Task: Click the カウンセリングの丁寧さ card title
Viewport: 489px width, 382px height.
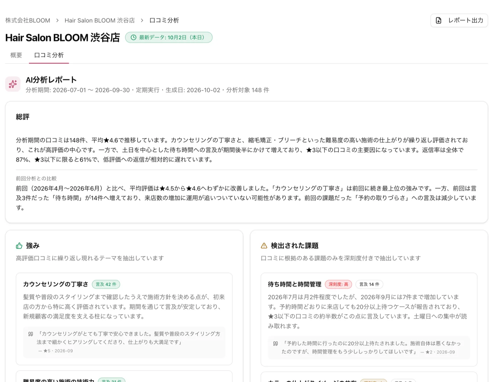Action: pyautogui.click(x=56, y=284)
